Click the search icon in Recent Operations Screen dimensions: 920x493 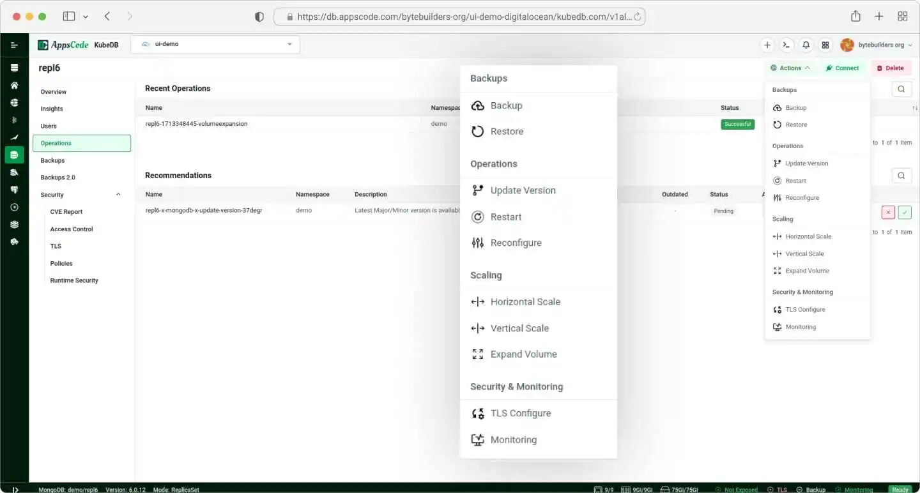(901, 89)
